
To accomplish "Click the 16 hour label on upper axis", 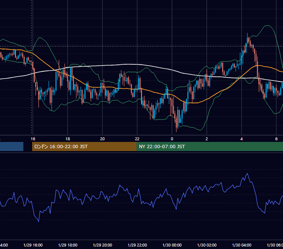I will point(33,139).
